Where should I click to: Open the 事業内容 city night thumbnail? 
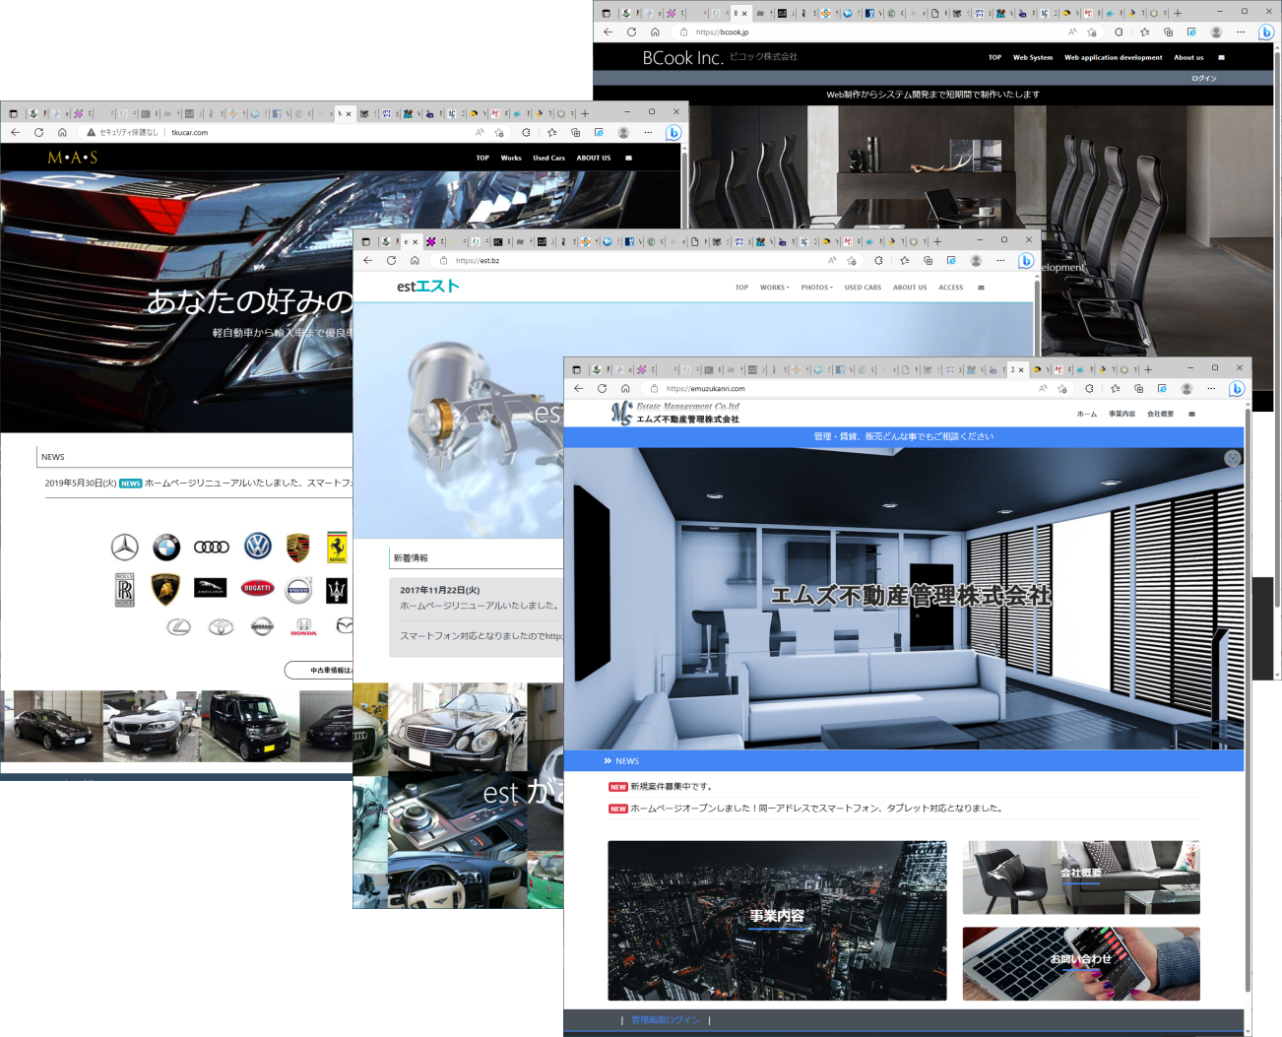coord(777,921)
